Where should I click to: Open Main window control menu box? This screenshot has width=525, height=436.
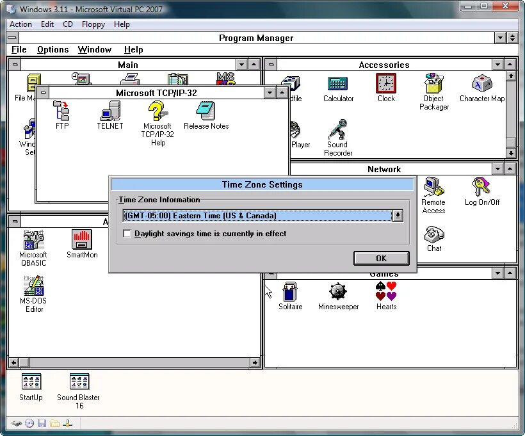15,64
